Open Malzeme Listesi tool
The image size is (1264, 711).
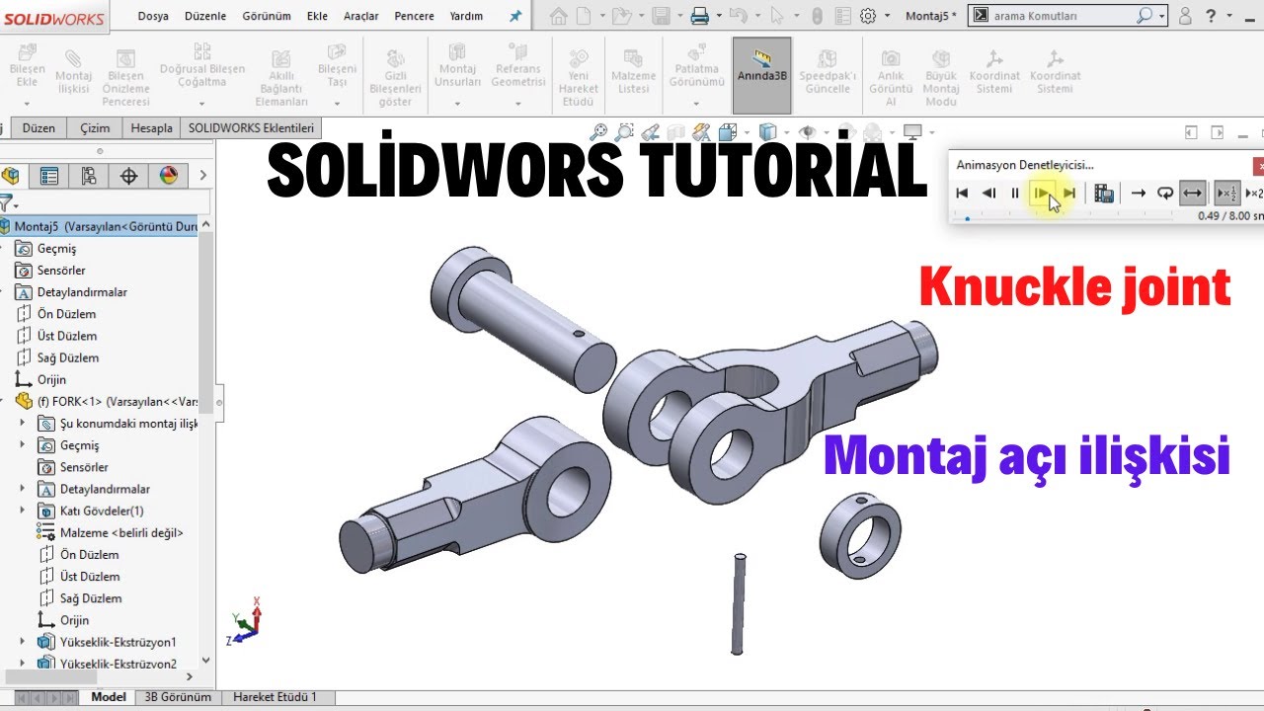(x=633, y=70)
